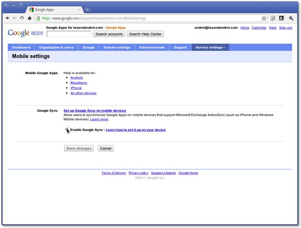301x228 pixels.
Task: Click the Mobile settings heading
Action: (31, 56)
